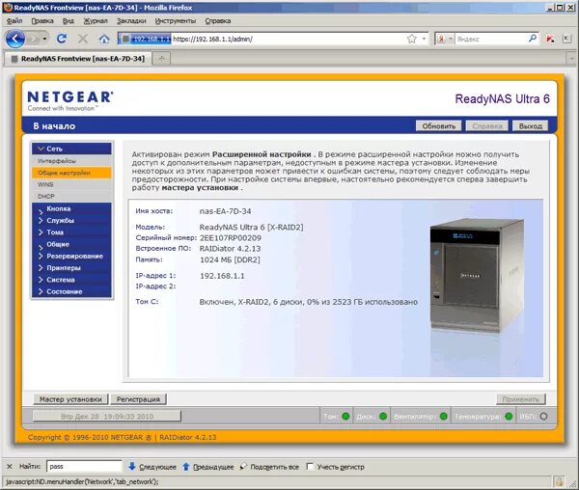Click the date and time button

pos(107,416)
